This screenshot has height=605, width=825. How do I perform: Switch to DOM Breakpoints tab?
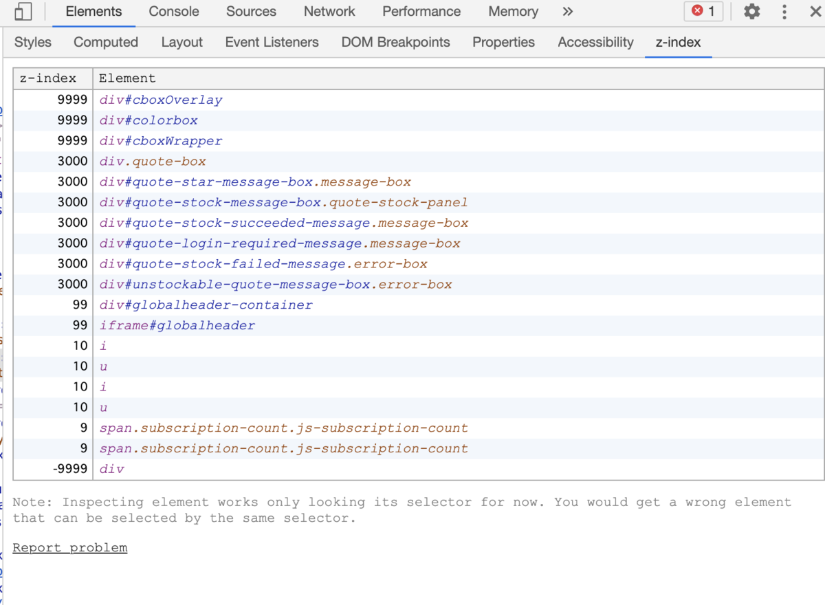pos(395,43)
